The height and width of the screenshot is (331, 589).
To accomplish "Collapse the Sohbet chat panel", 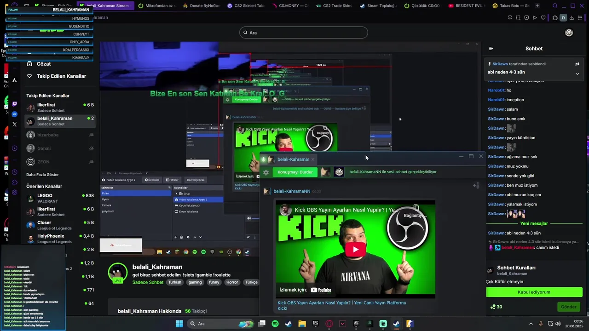I will (x=491, y=48).
